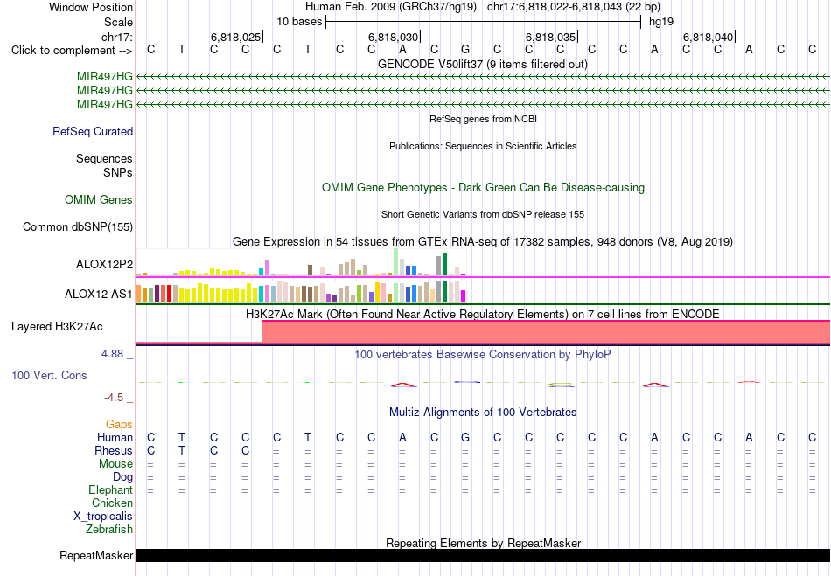Viewport: 831px width, 576px height.
Task: Click the ALOX12-AS1 gene label
Action: pyautogui.click(x=99, y=294)
